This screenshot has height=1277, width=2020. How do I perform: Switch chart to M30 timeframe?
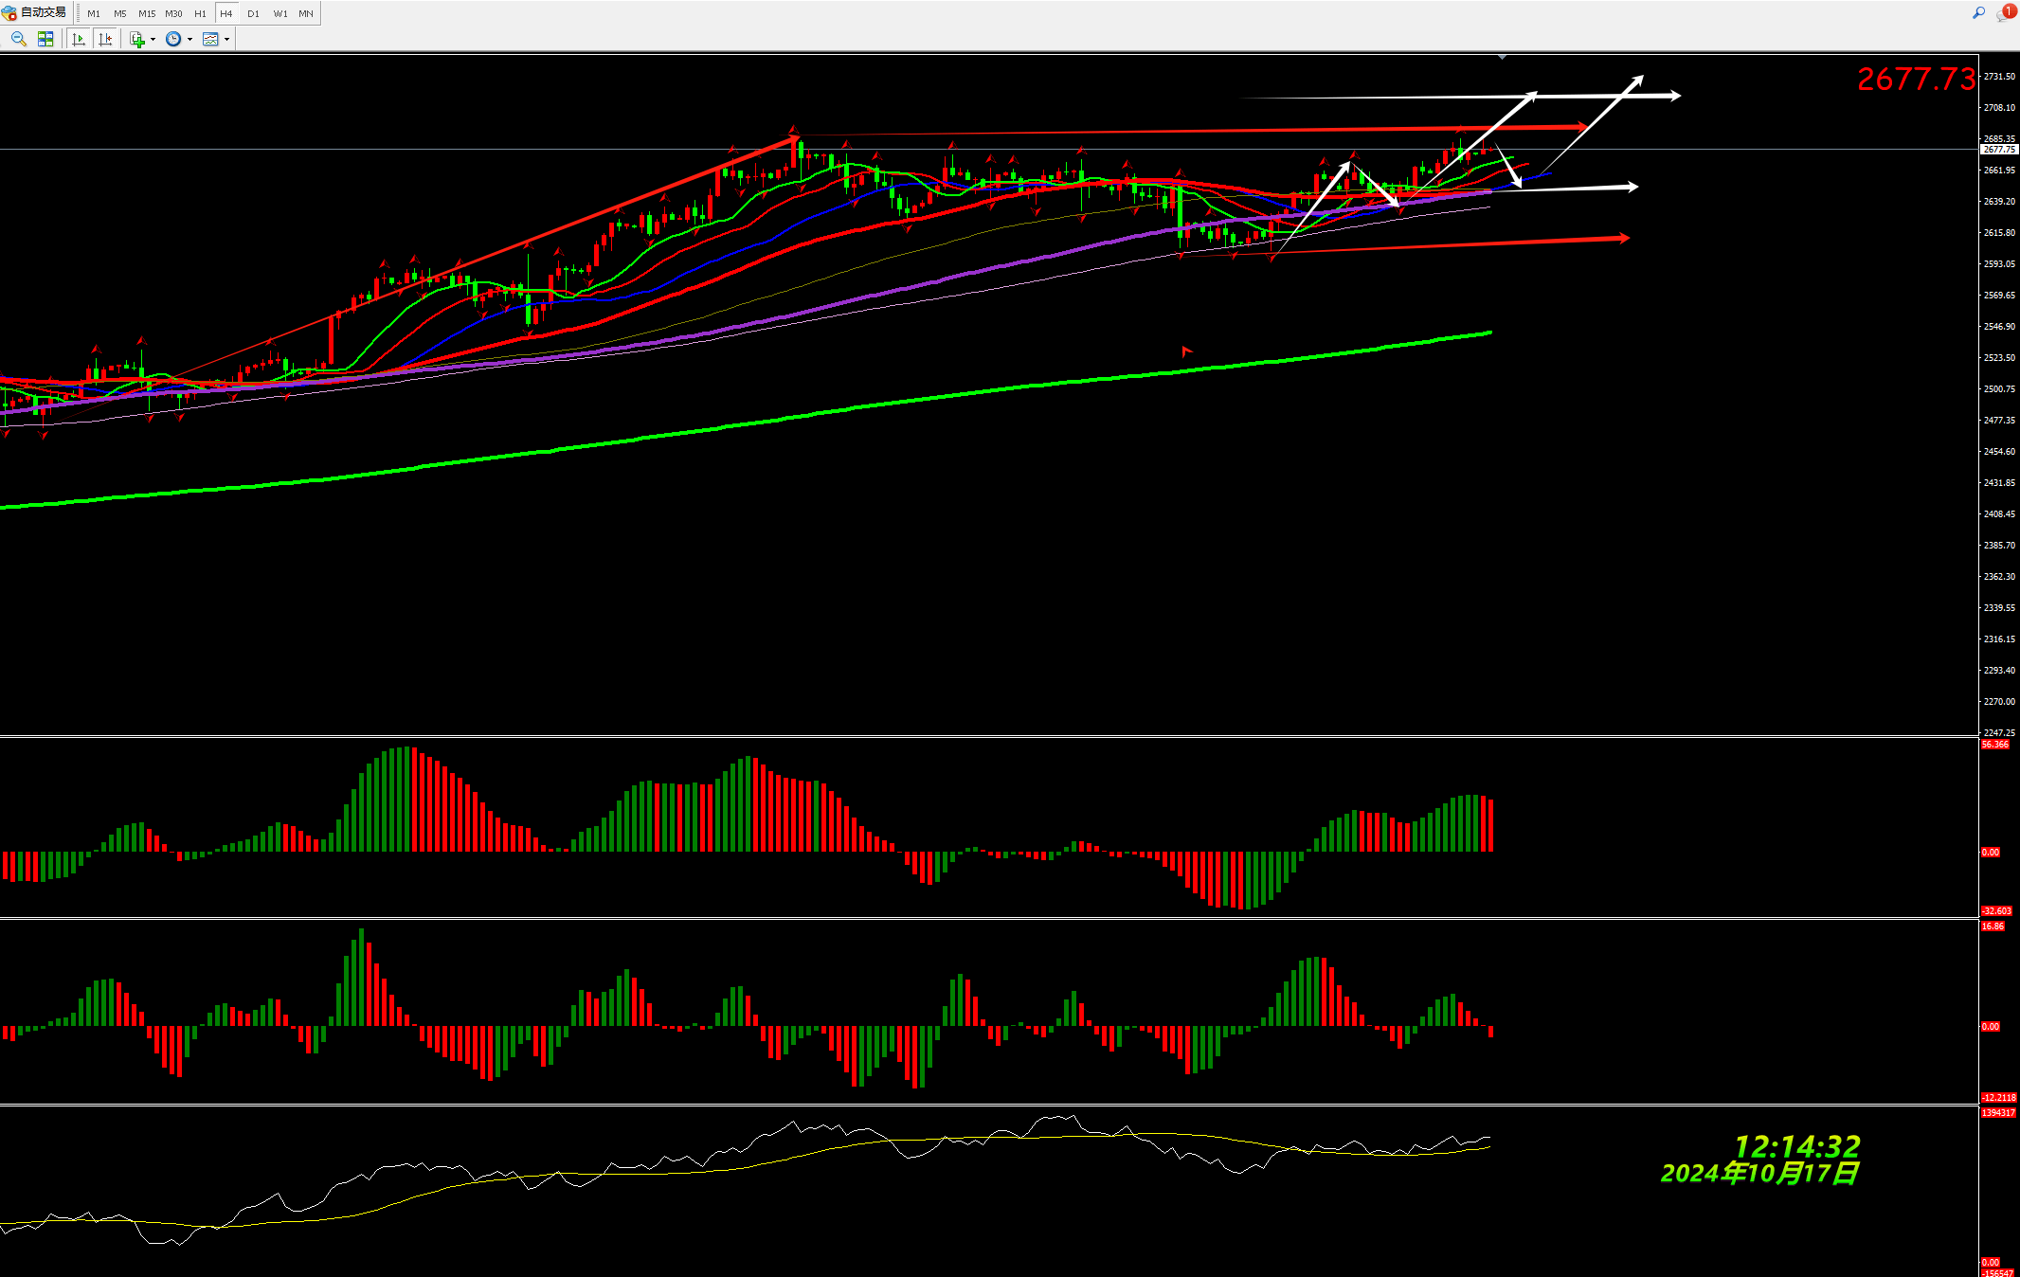click(x=173, y=13)
